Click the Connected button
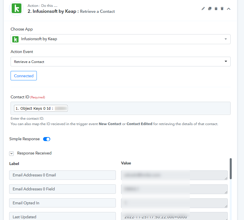This screenshot has width=244, height=220. pyautogui.click(x=24, y=76)
